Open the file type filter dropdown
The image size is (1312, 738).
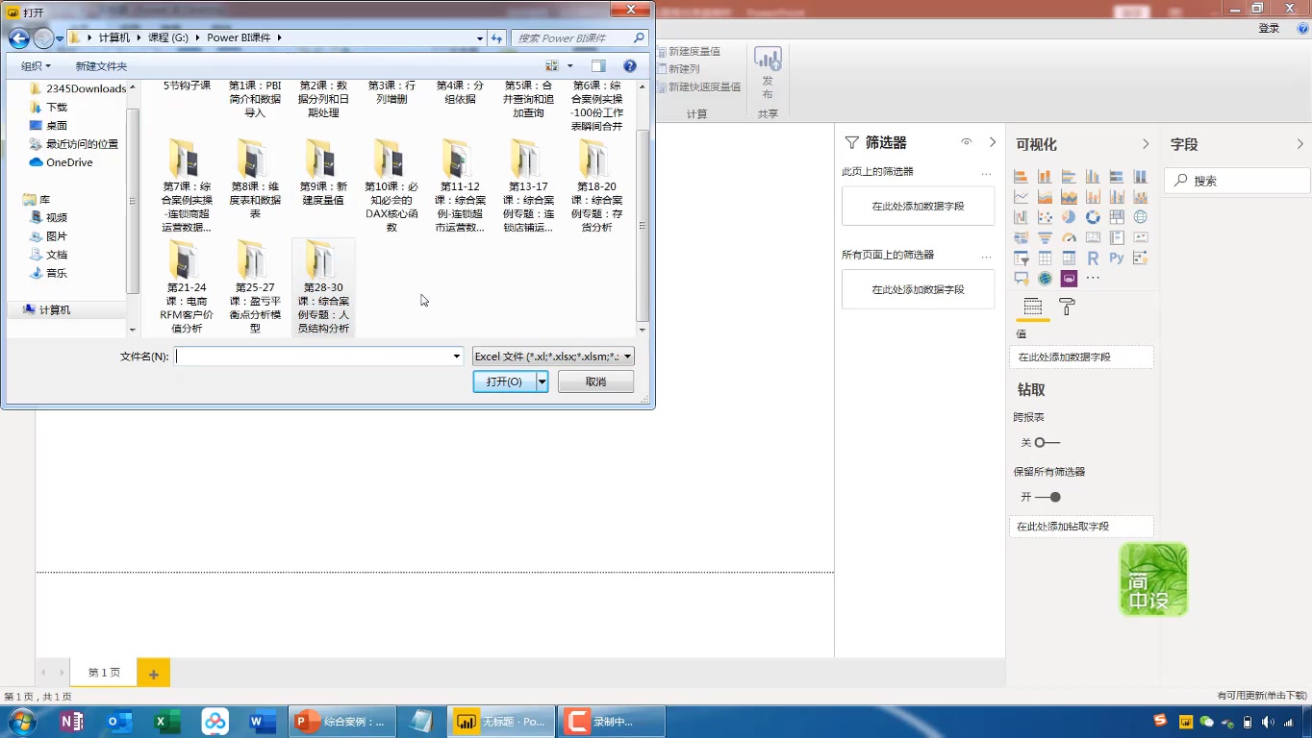[x=553, y=357]
